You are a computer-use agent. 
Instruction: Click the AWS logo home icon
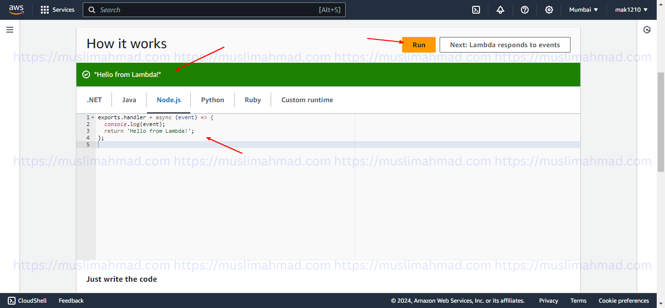[16, 10]
